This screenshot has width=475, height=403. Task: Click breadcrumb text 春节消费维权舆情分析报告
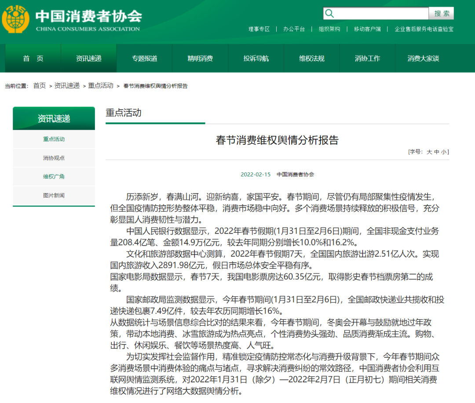(x=155, y=86)
